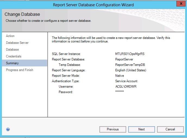Go to the Action step
The width and height of the screenshot is (187, 138).
tap(10, 36)
